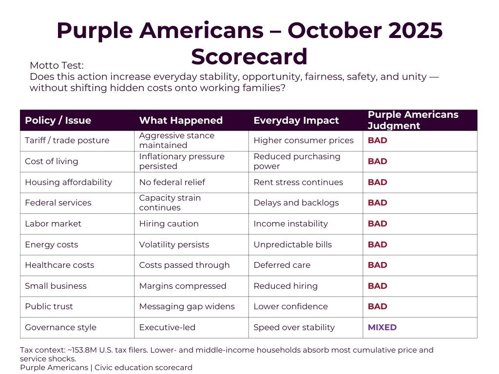Click the 'Margins compressed' cell
The height and width of the screenshot is (374, 499).
183,286
